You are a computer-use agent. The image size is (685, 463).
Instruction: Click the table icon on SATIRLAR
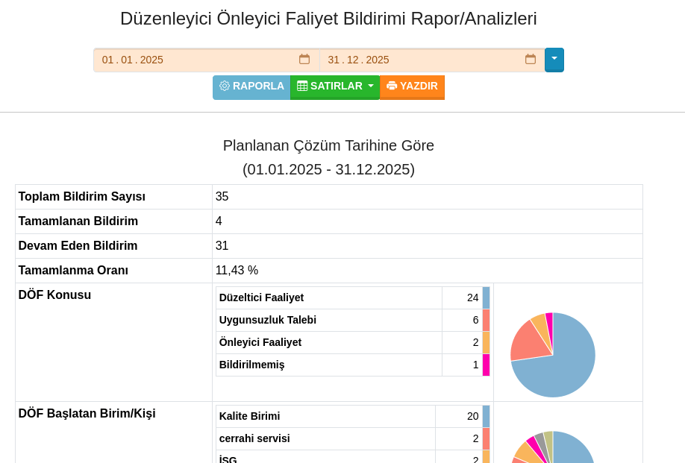click(x=302, y=86)
